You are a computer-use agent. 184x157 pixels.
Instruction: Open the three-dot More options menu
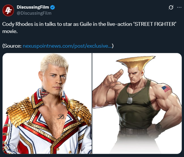(x=179, y=7)
